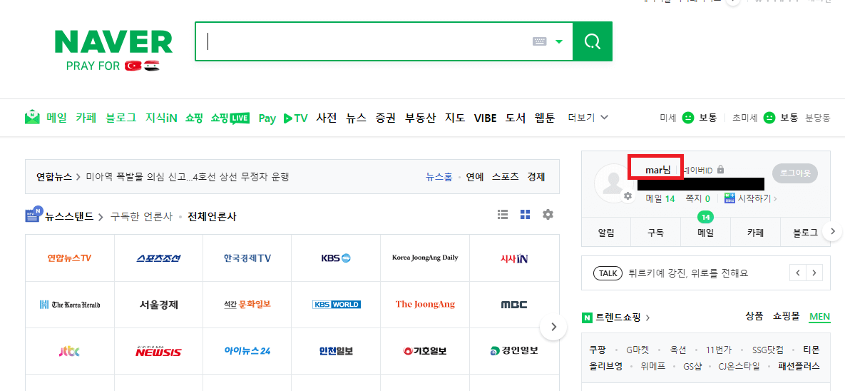Click the 미세 dust smiley icon
This screenshot has width=845, height=391.
pyautogui.click(x=687, y=118)
